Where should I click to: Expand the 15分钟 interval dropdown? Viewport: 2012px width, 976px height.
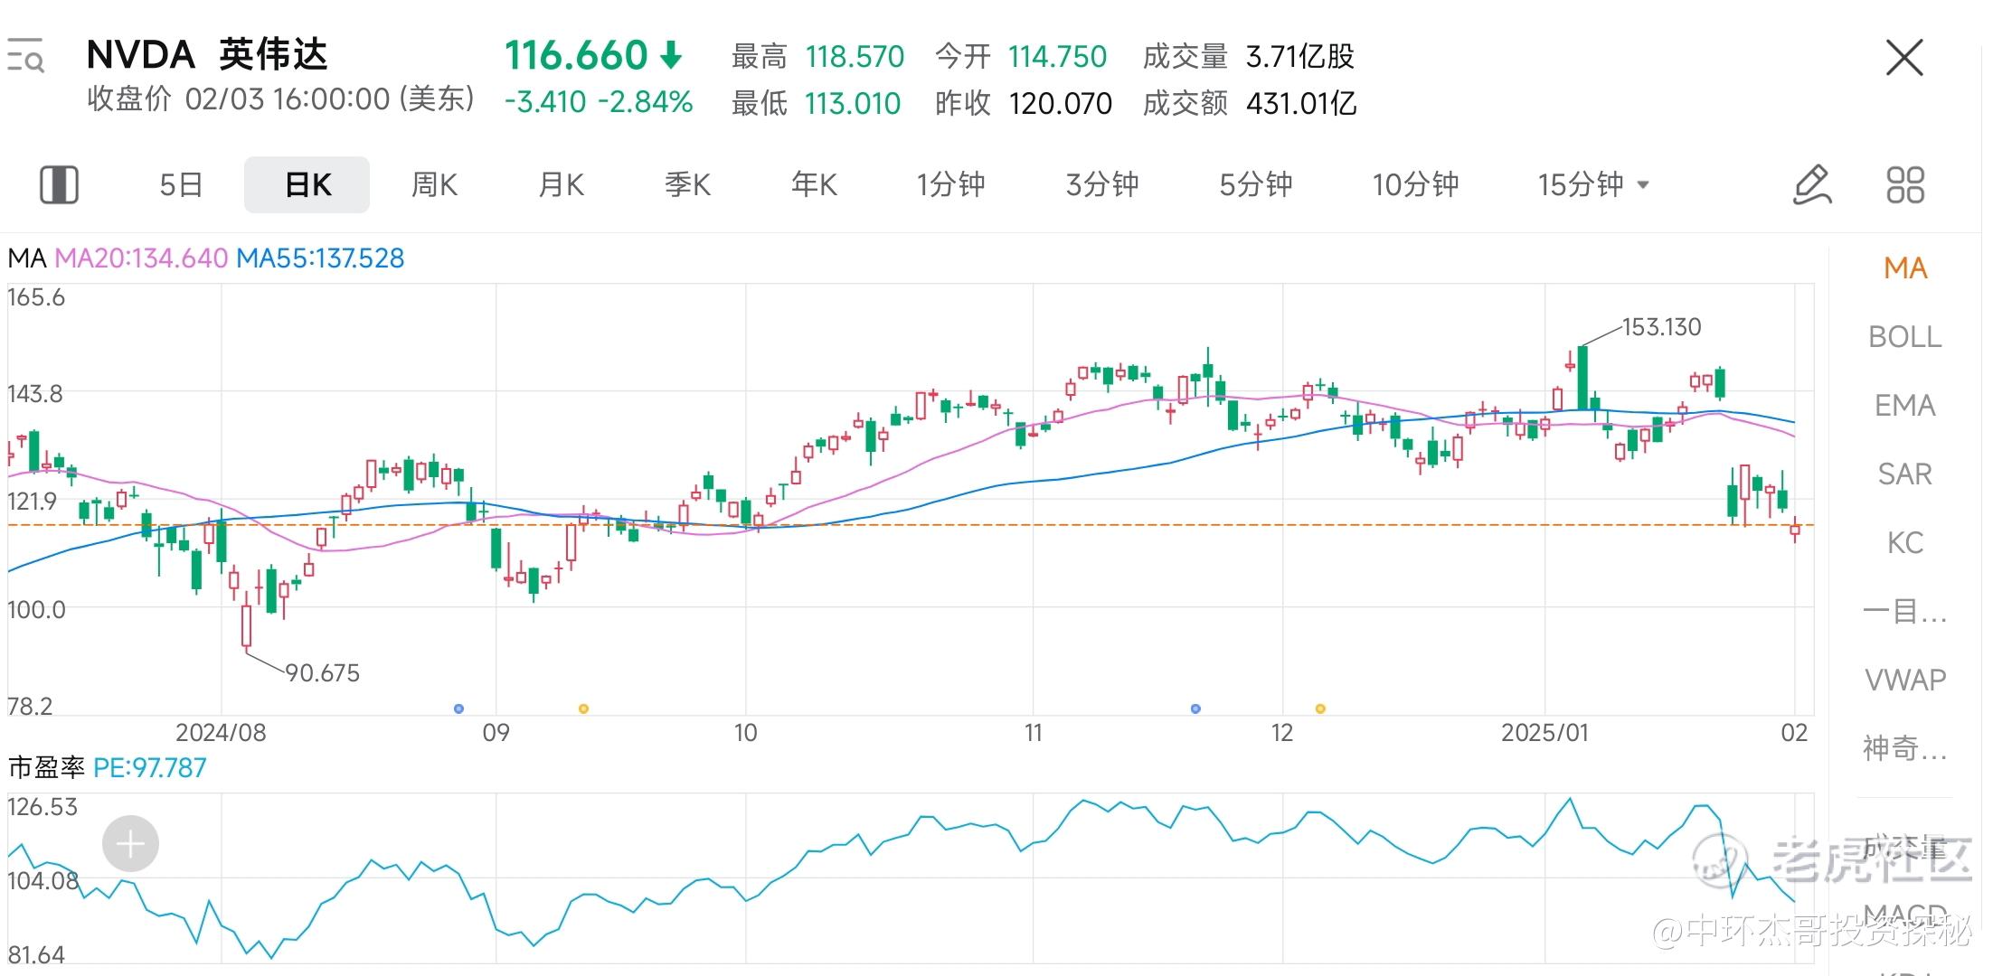pos(1593,184)
